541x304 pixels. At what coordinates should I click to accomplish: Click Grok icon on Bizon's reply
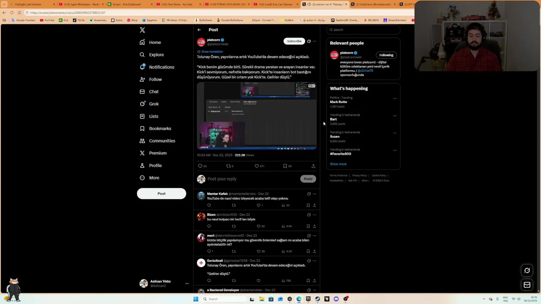pos(309,215)
